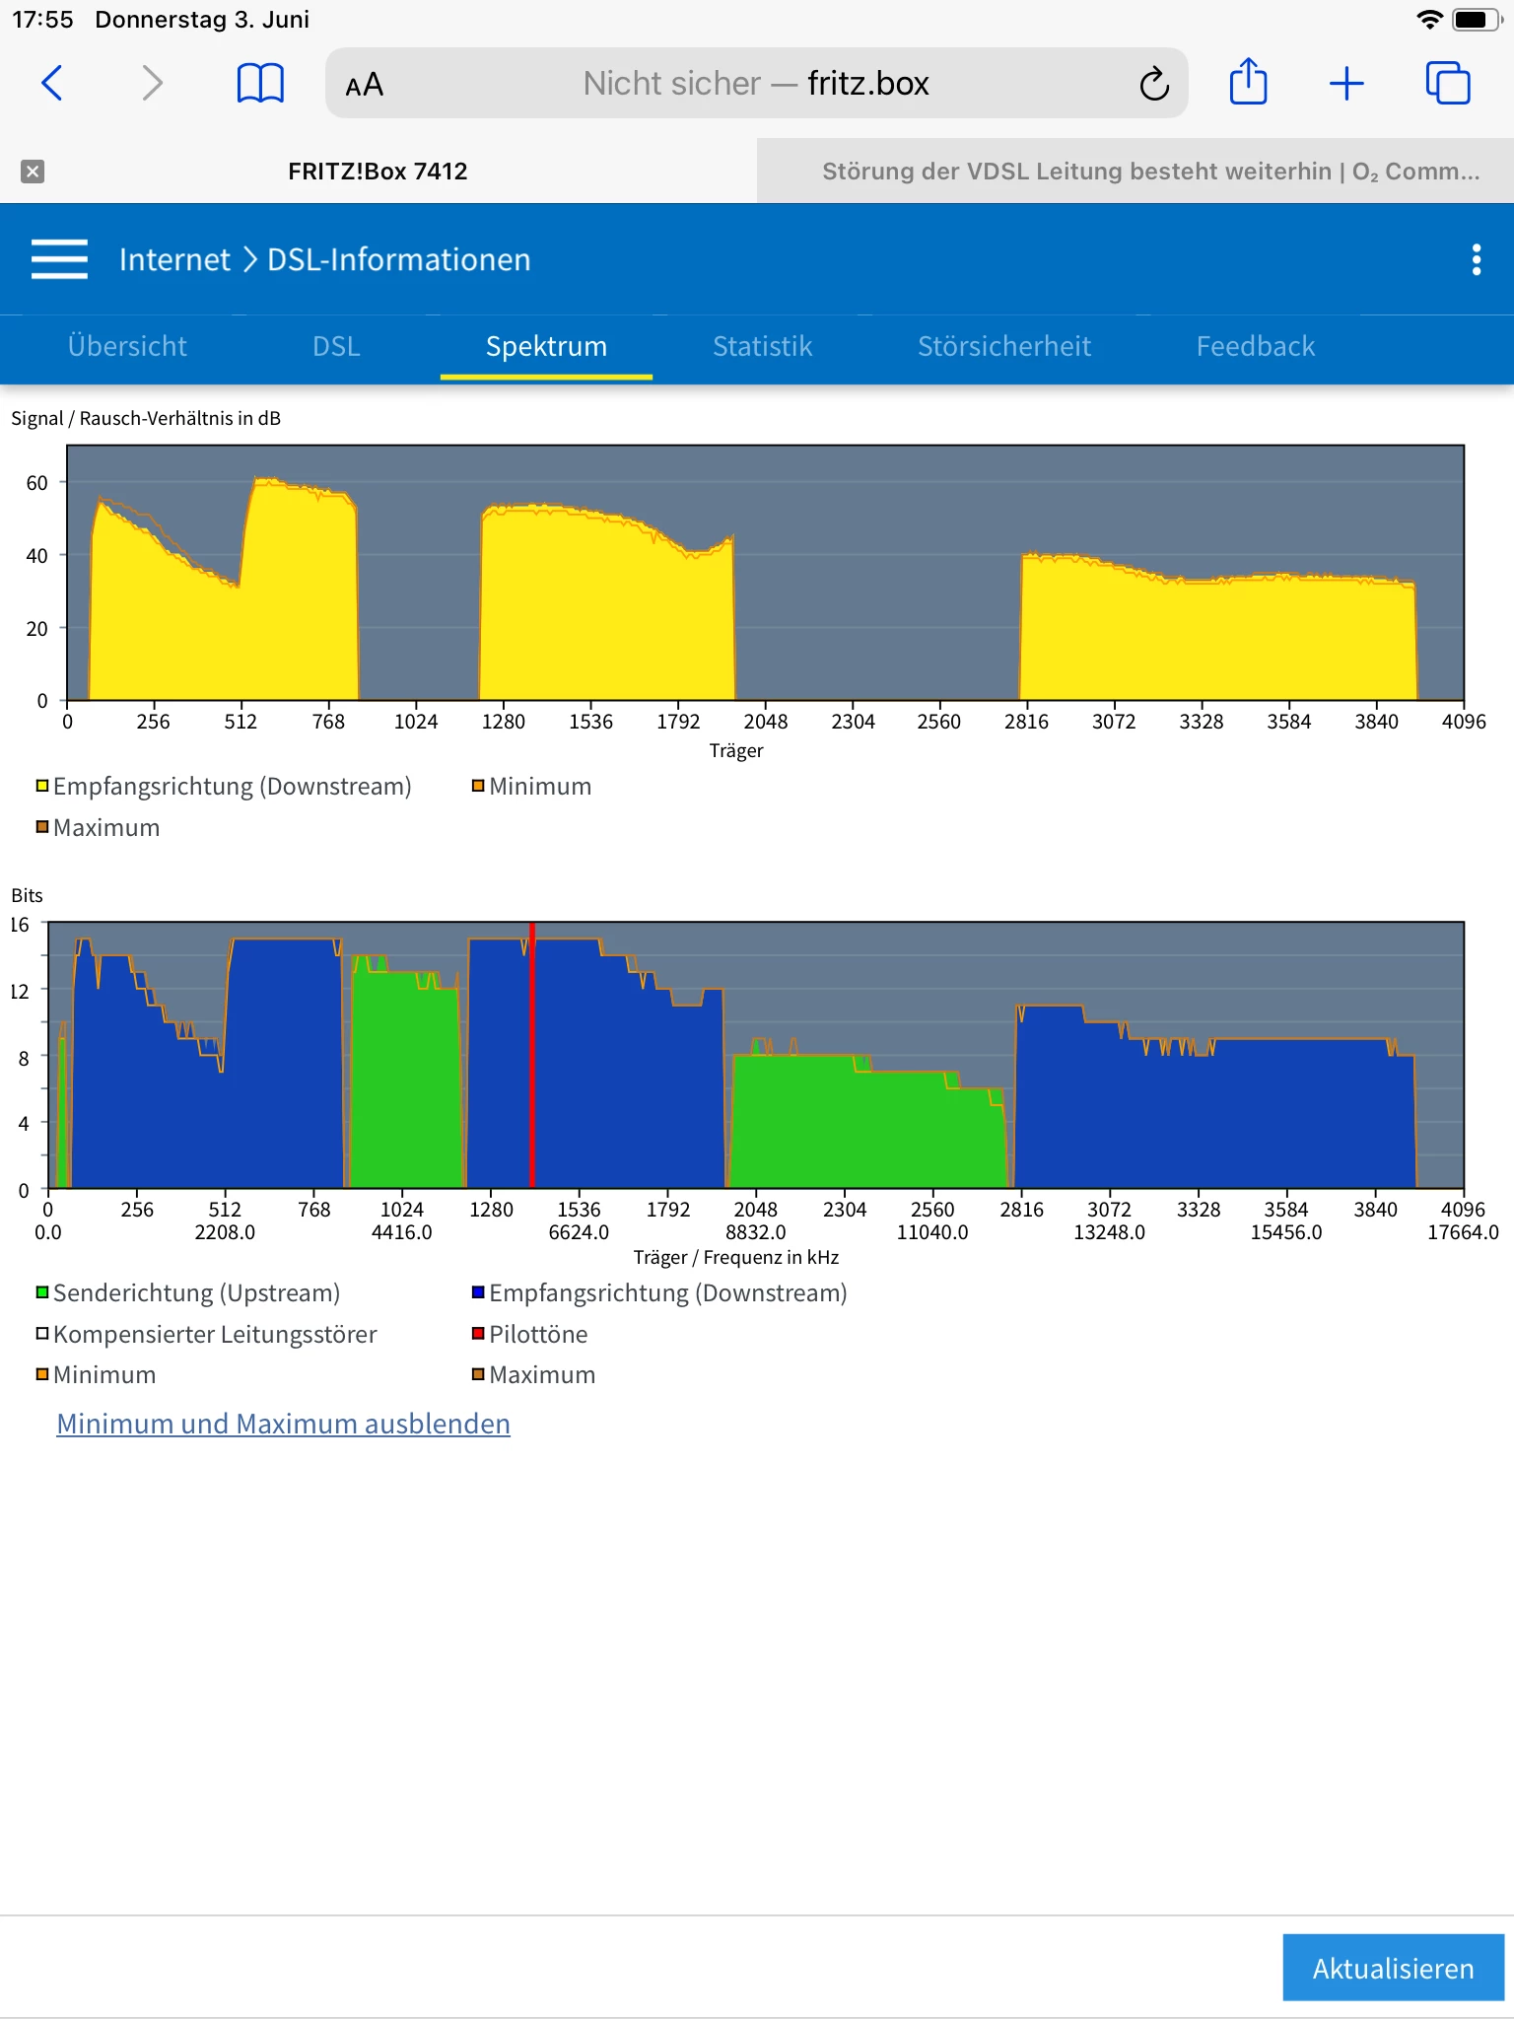Image resolution: width=1514 pixels, height=2019 pixels.
Task: Switch to the Störung der VDSL Leitung tab
Action: pos(1135,172)
